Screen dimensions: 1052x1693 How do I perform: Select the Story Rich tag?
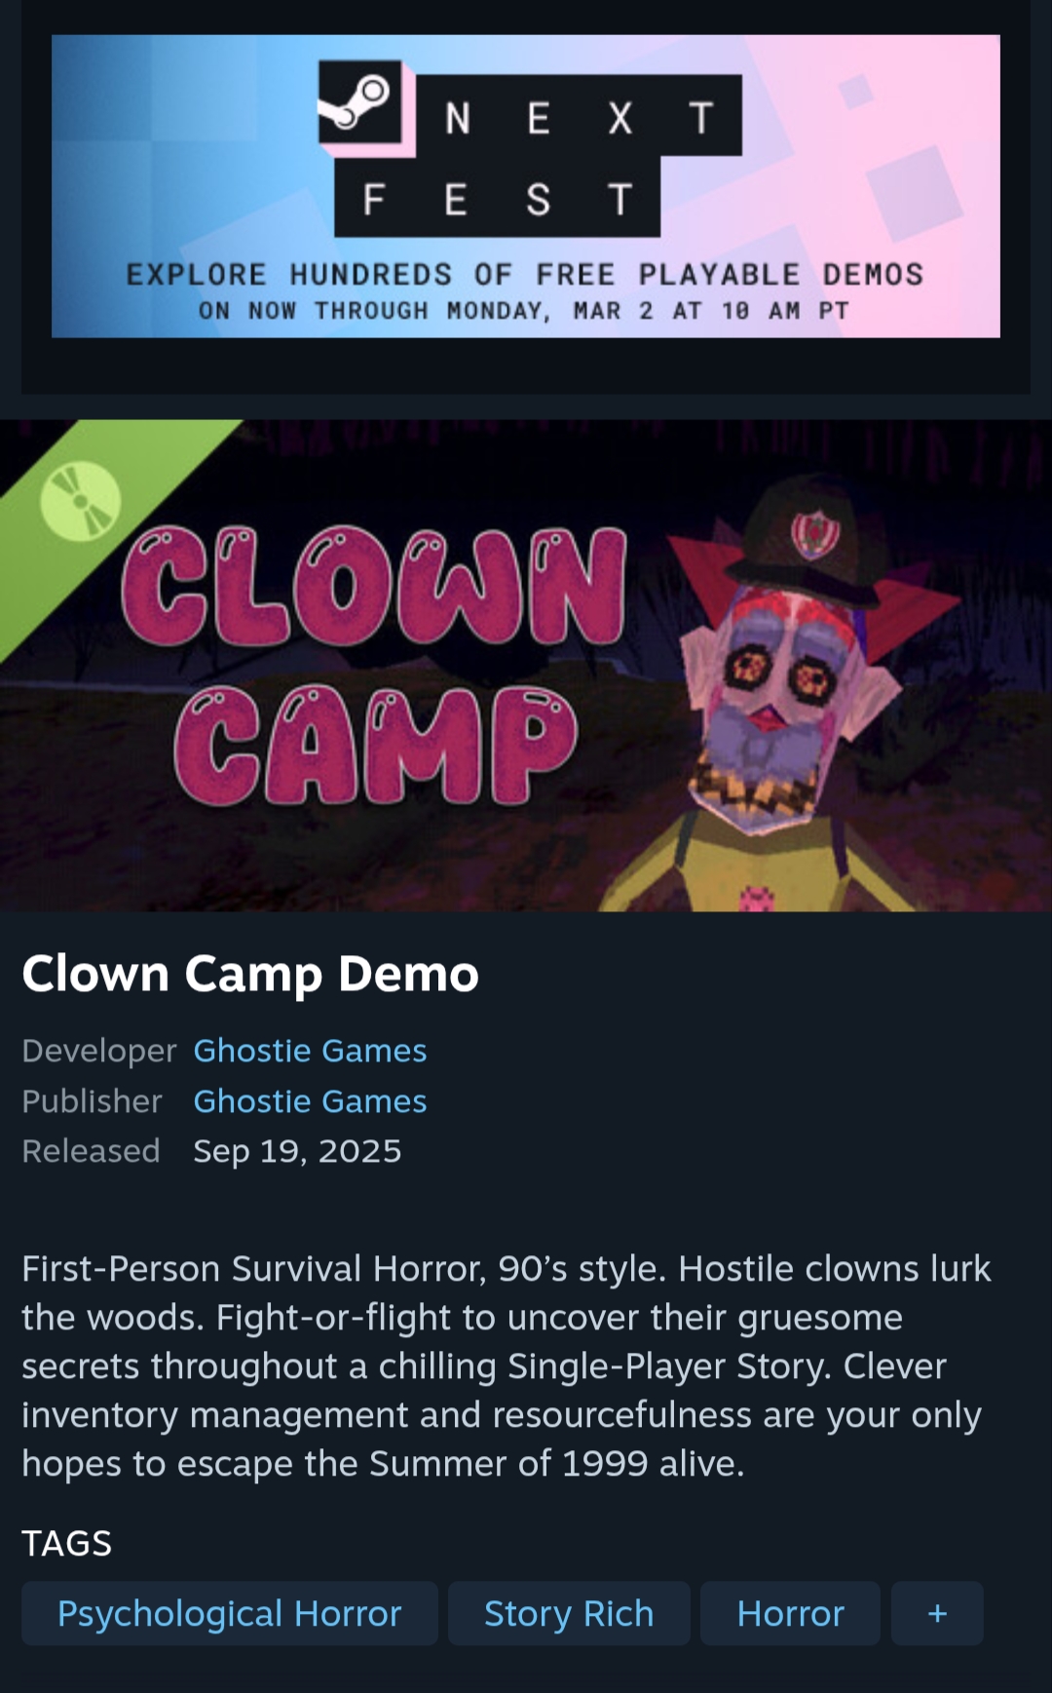pos(569,1613)
